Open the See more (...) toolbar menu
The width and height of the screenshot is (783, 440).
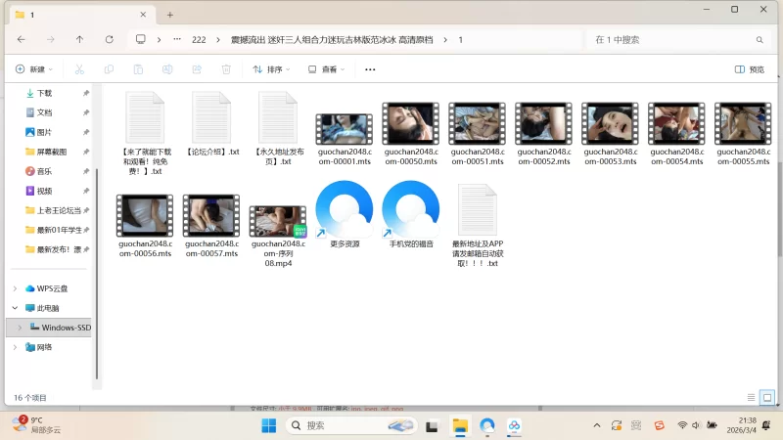(x=370, y=69)
